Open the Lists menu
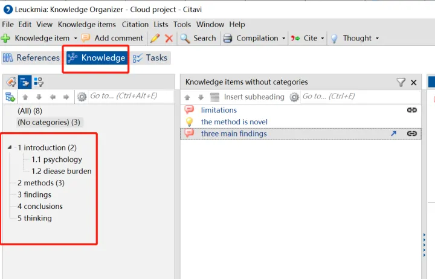The image size is (435, 279). coord(161,24)
